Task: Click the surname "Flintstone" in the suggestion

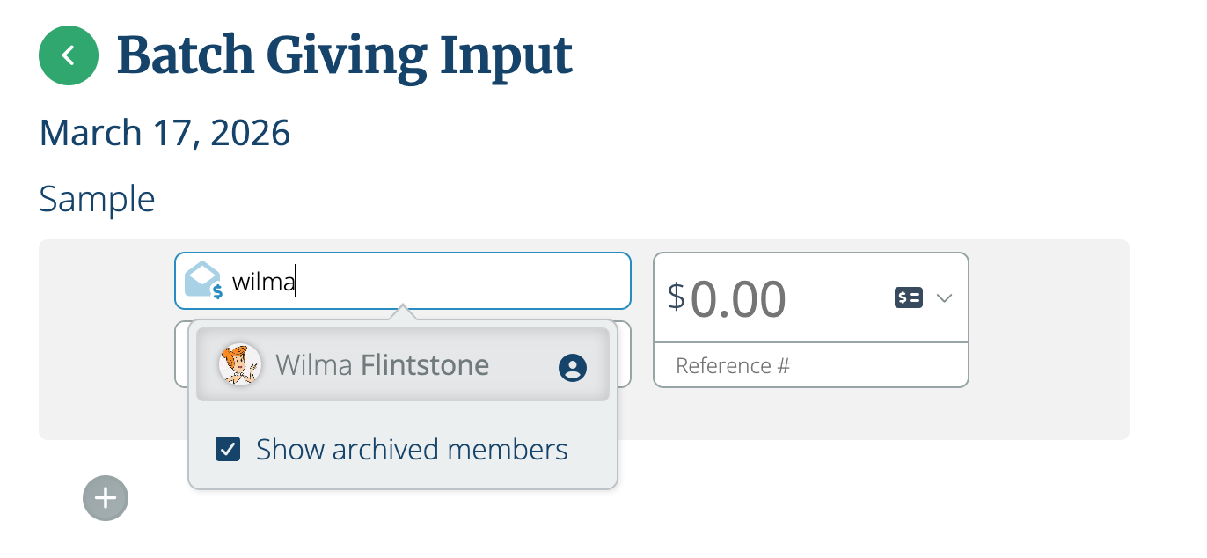Action: pyautogui.click(x=424, y=364)
